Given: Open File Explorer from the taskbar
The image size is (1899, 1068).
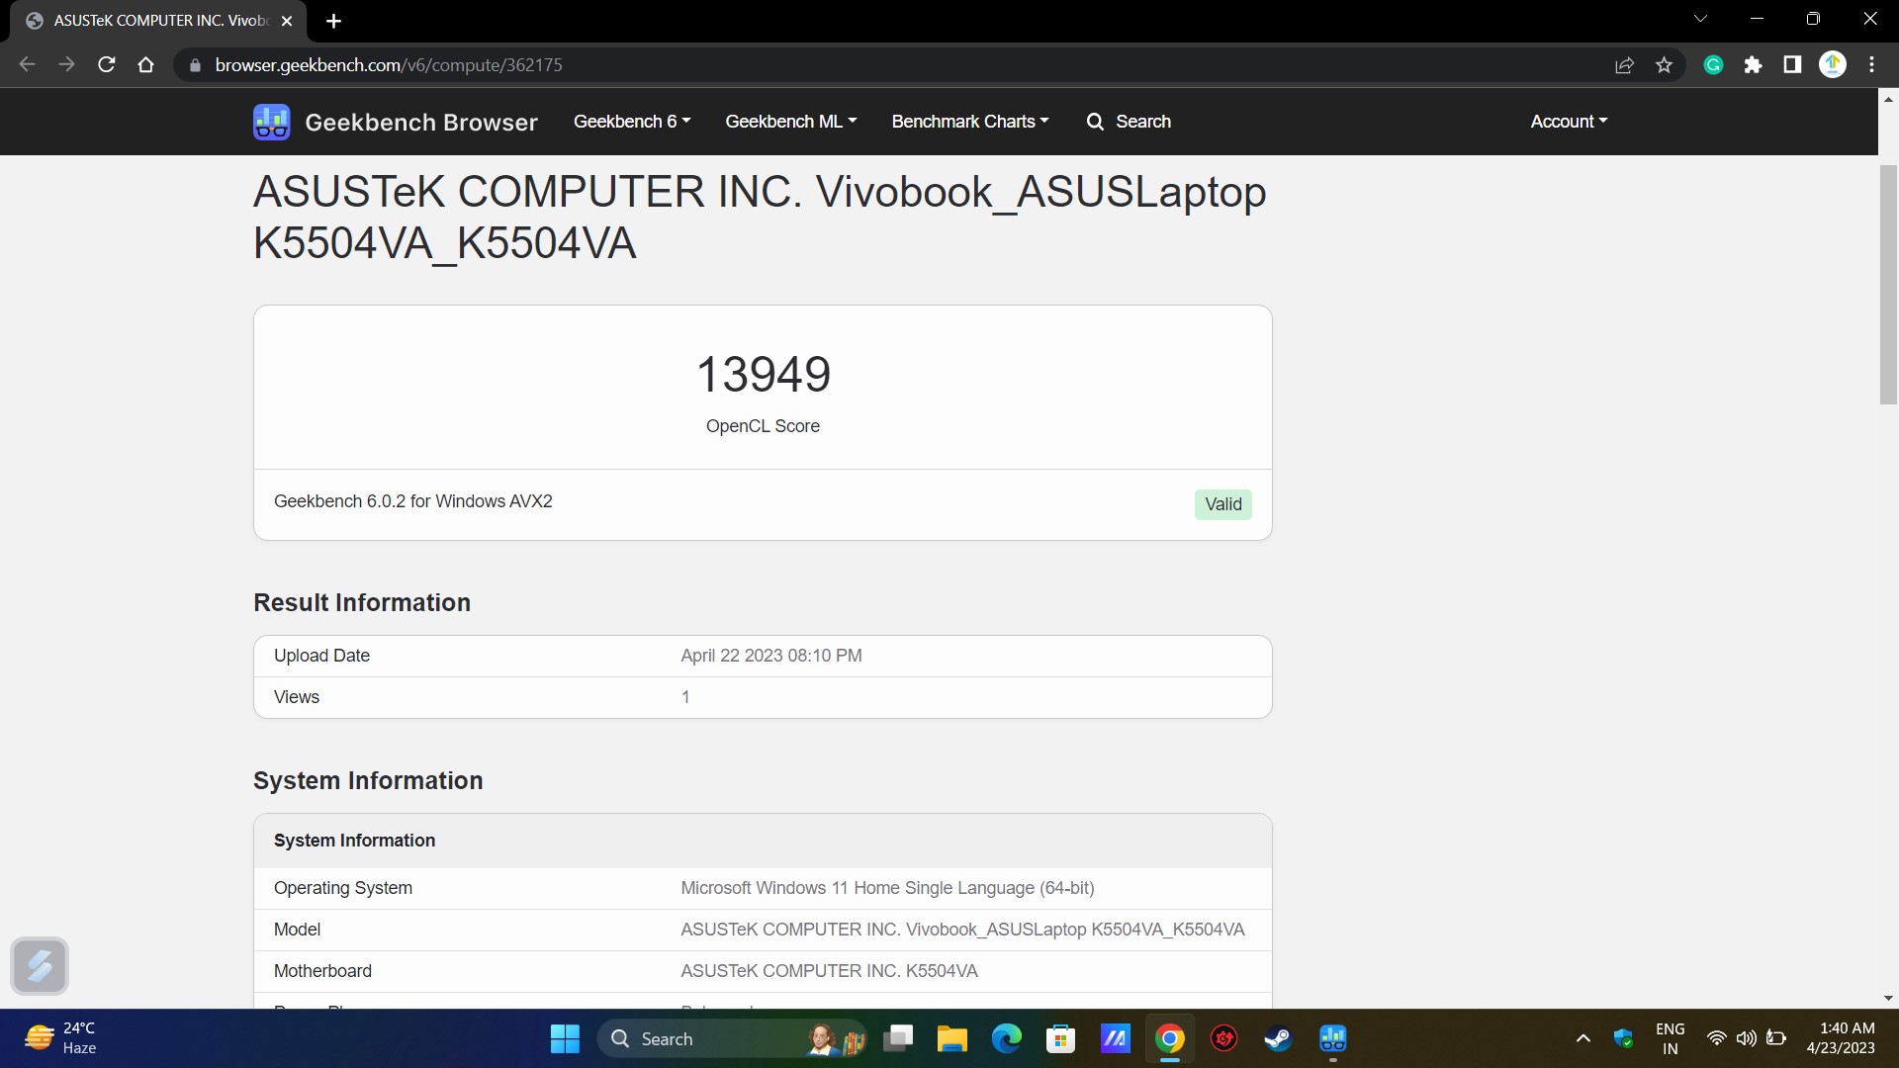Looking at the screenshot, I should point(952,1038).
